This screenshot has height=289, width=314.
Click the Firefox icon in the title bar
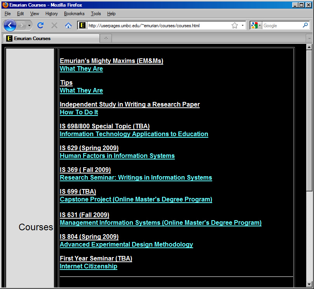5,5
